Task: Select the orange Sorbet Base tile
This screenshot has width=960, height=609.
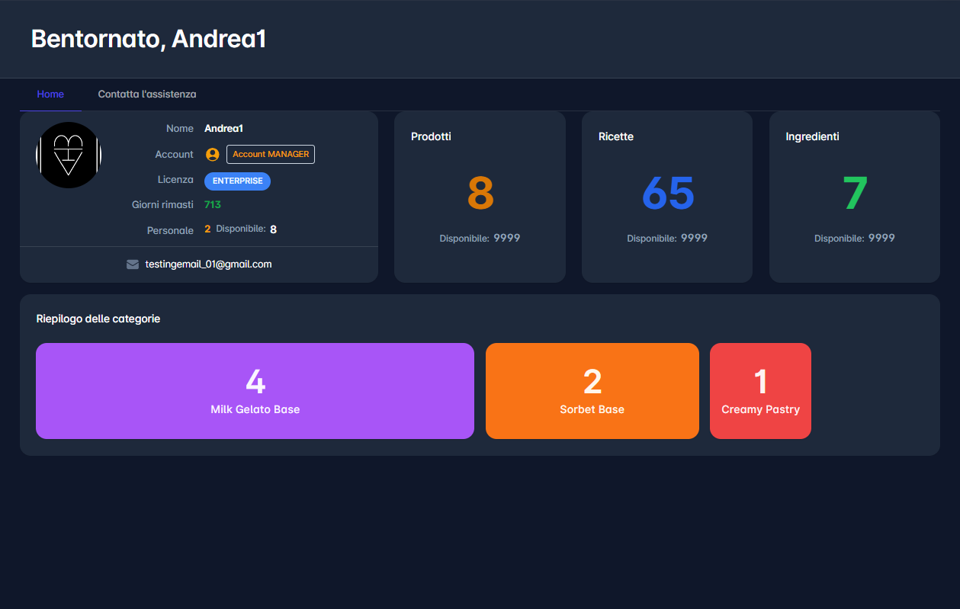Action: 592,391
